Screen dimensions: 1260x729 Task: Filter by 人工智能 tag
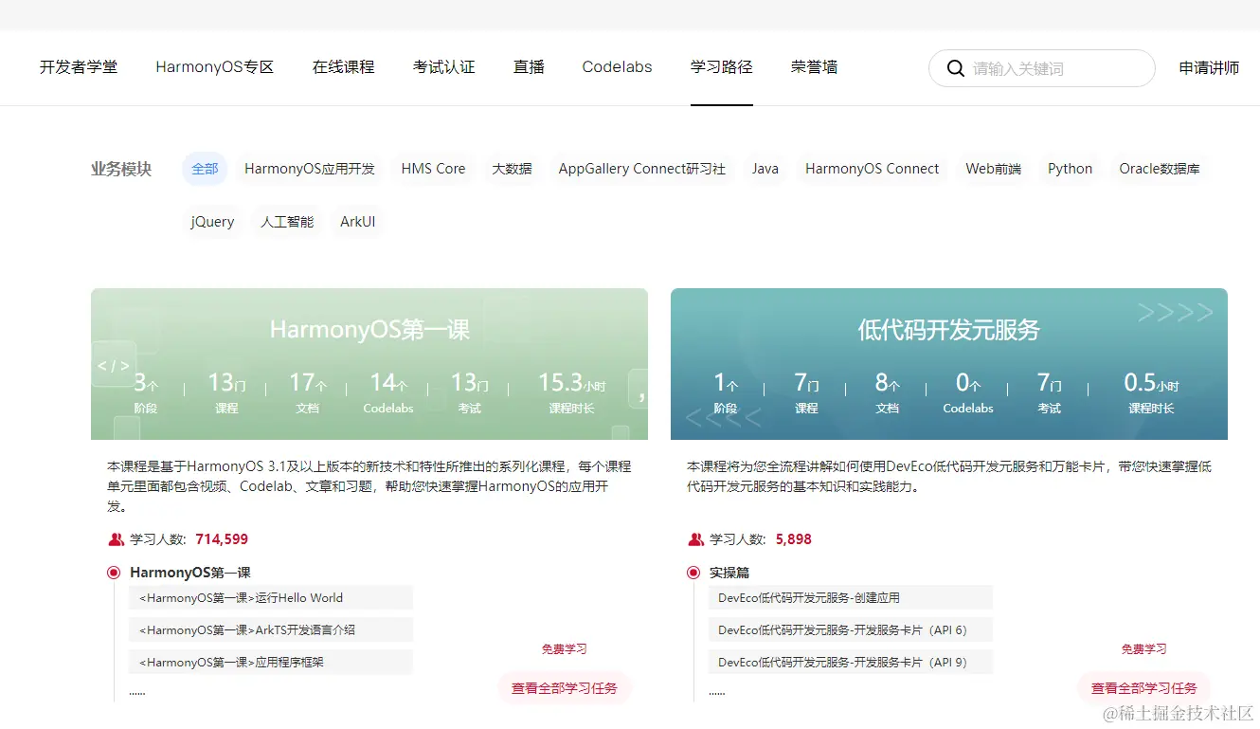click(287, 222)
